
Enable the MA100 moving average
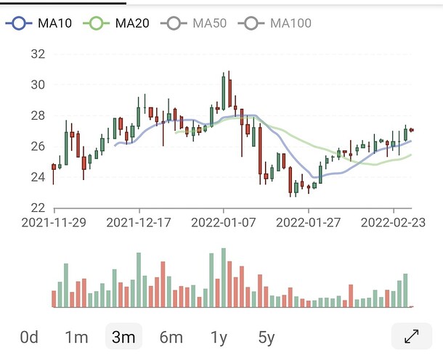click(275, 23)
